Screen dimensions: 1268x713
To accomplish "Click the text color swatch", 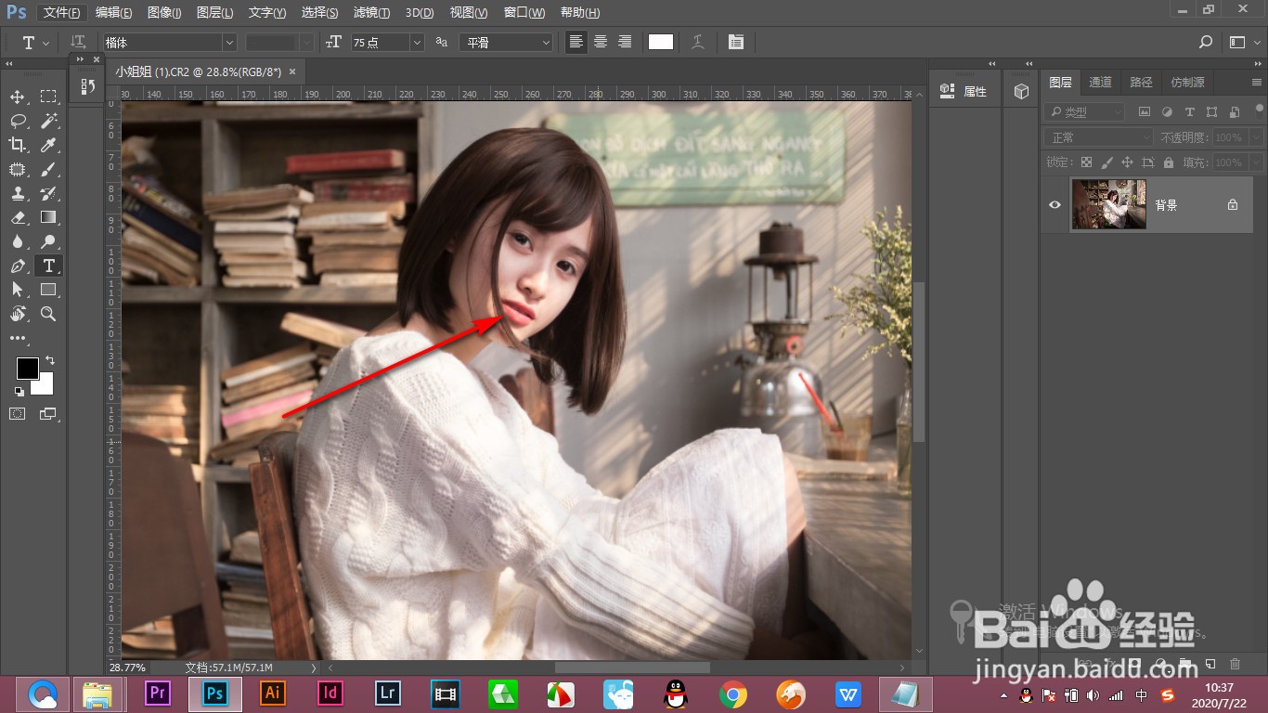I will pos(661,43).
